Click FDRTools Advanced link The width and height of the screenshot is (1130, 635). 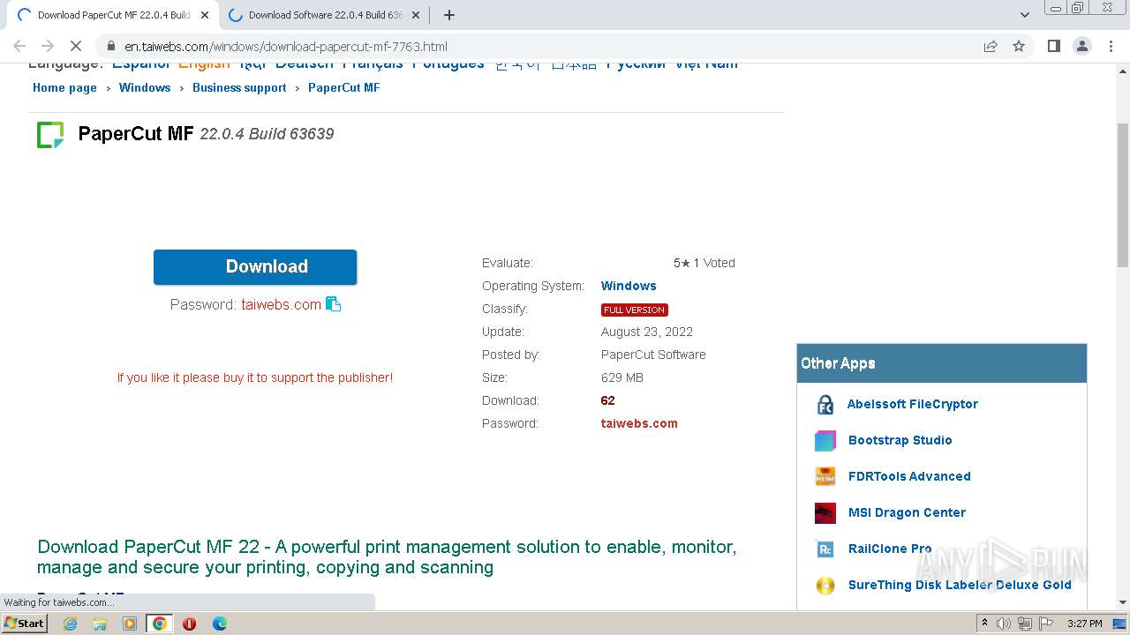click(x=909, y=476)
